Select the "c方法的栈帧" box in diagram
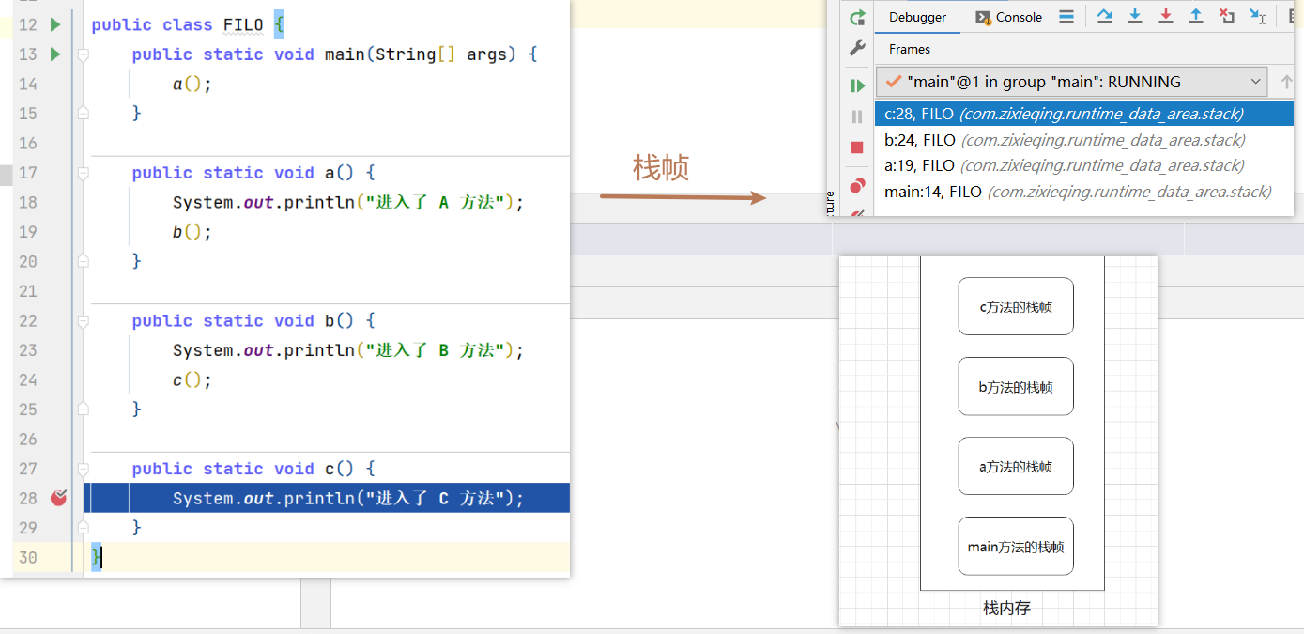Image resolution: width=1304 pixels, height=634 pixels. tap(1016, 306)
